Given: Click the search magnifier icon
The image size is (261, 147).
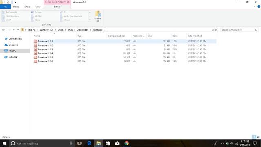Looking at the screenshot, I should (x=256, y=30).
